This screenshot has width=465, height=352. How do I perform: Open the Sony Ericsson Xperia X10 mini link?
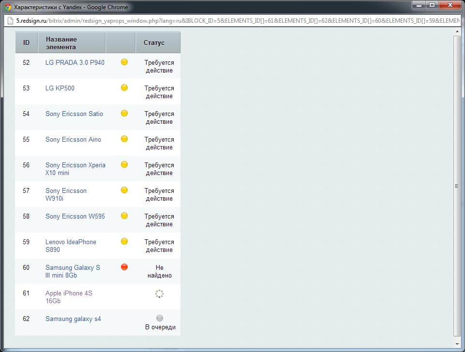click(75, 169)
